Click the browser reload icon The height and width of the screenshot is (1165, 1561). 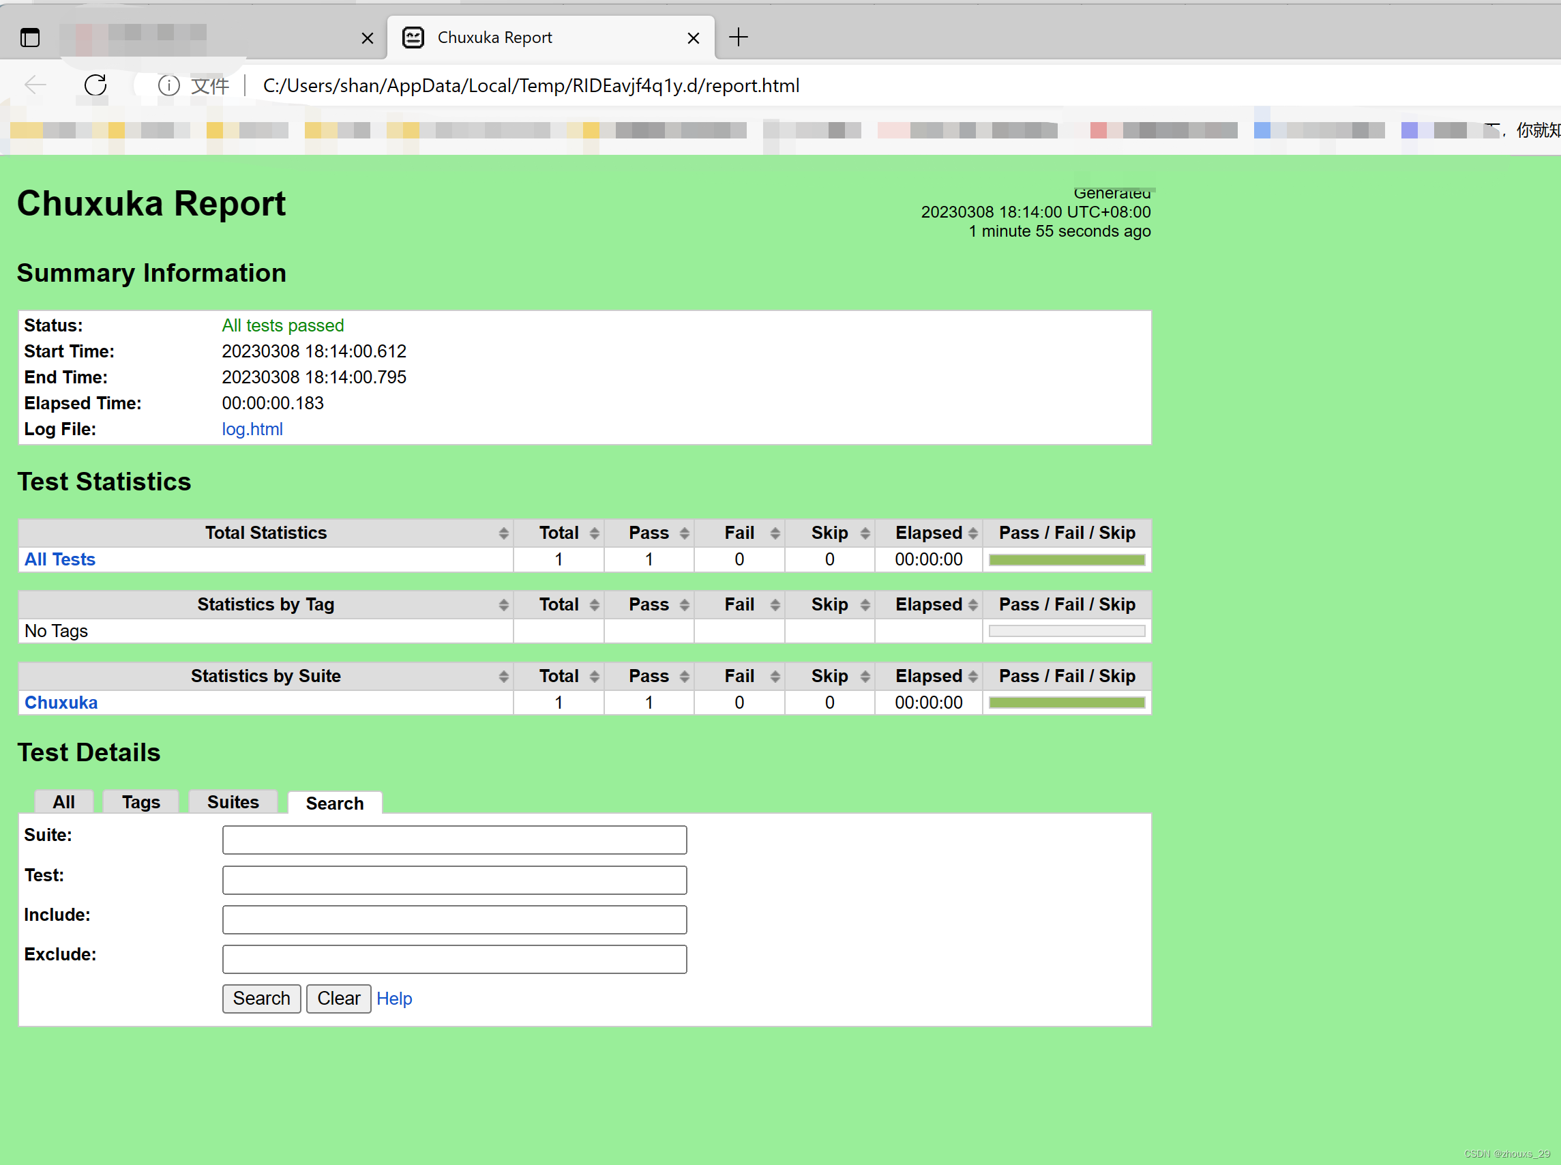[95, 85]
